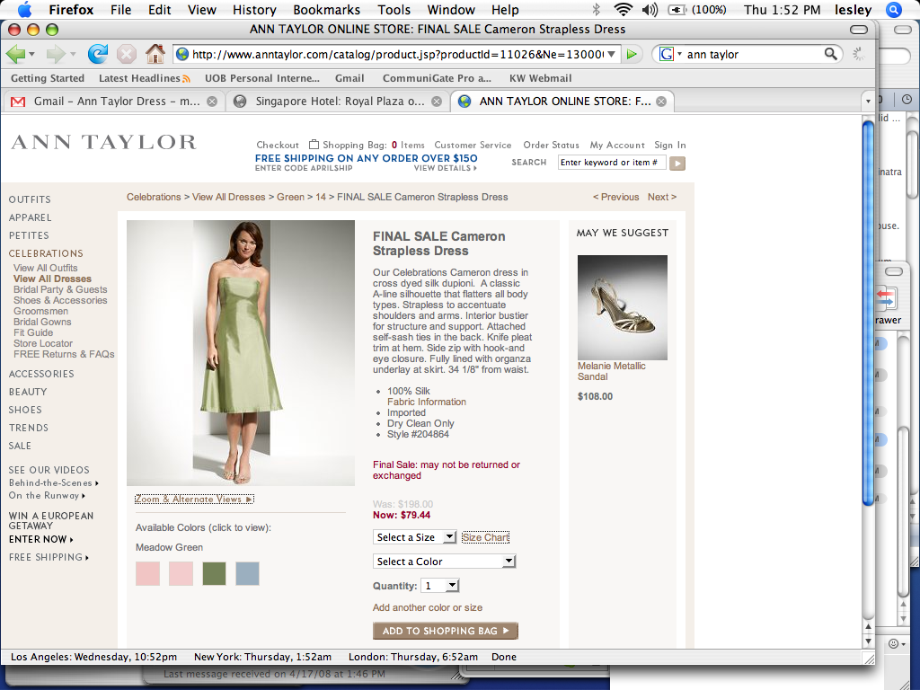Open the Gmail bookmark in bookmarks toolbar

tap(349, 79)
